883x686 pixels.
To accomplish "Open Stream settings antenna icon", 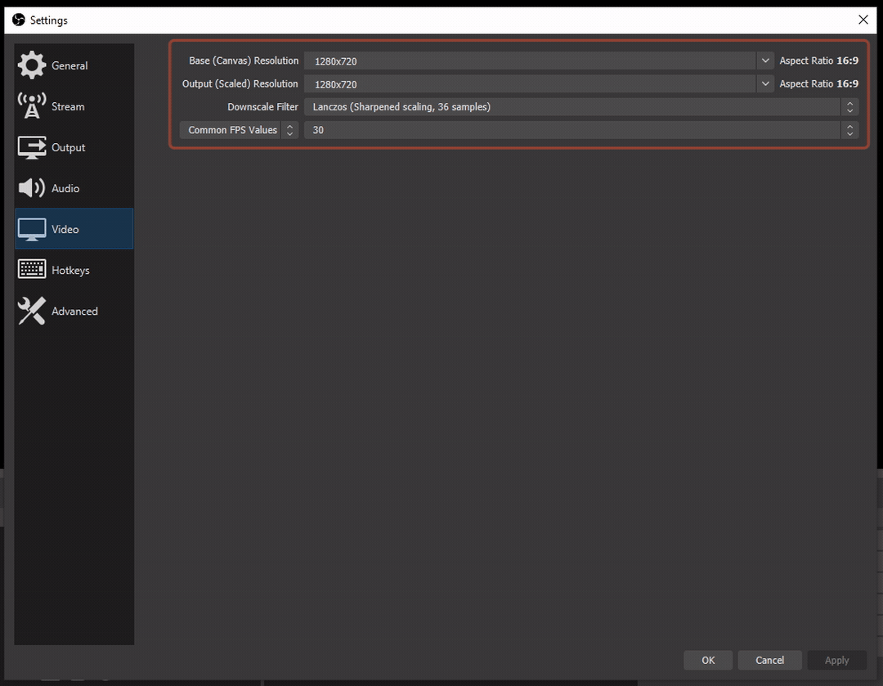I will [x=32, y=106].
